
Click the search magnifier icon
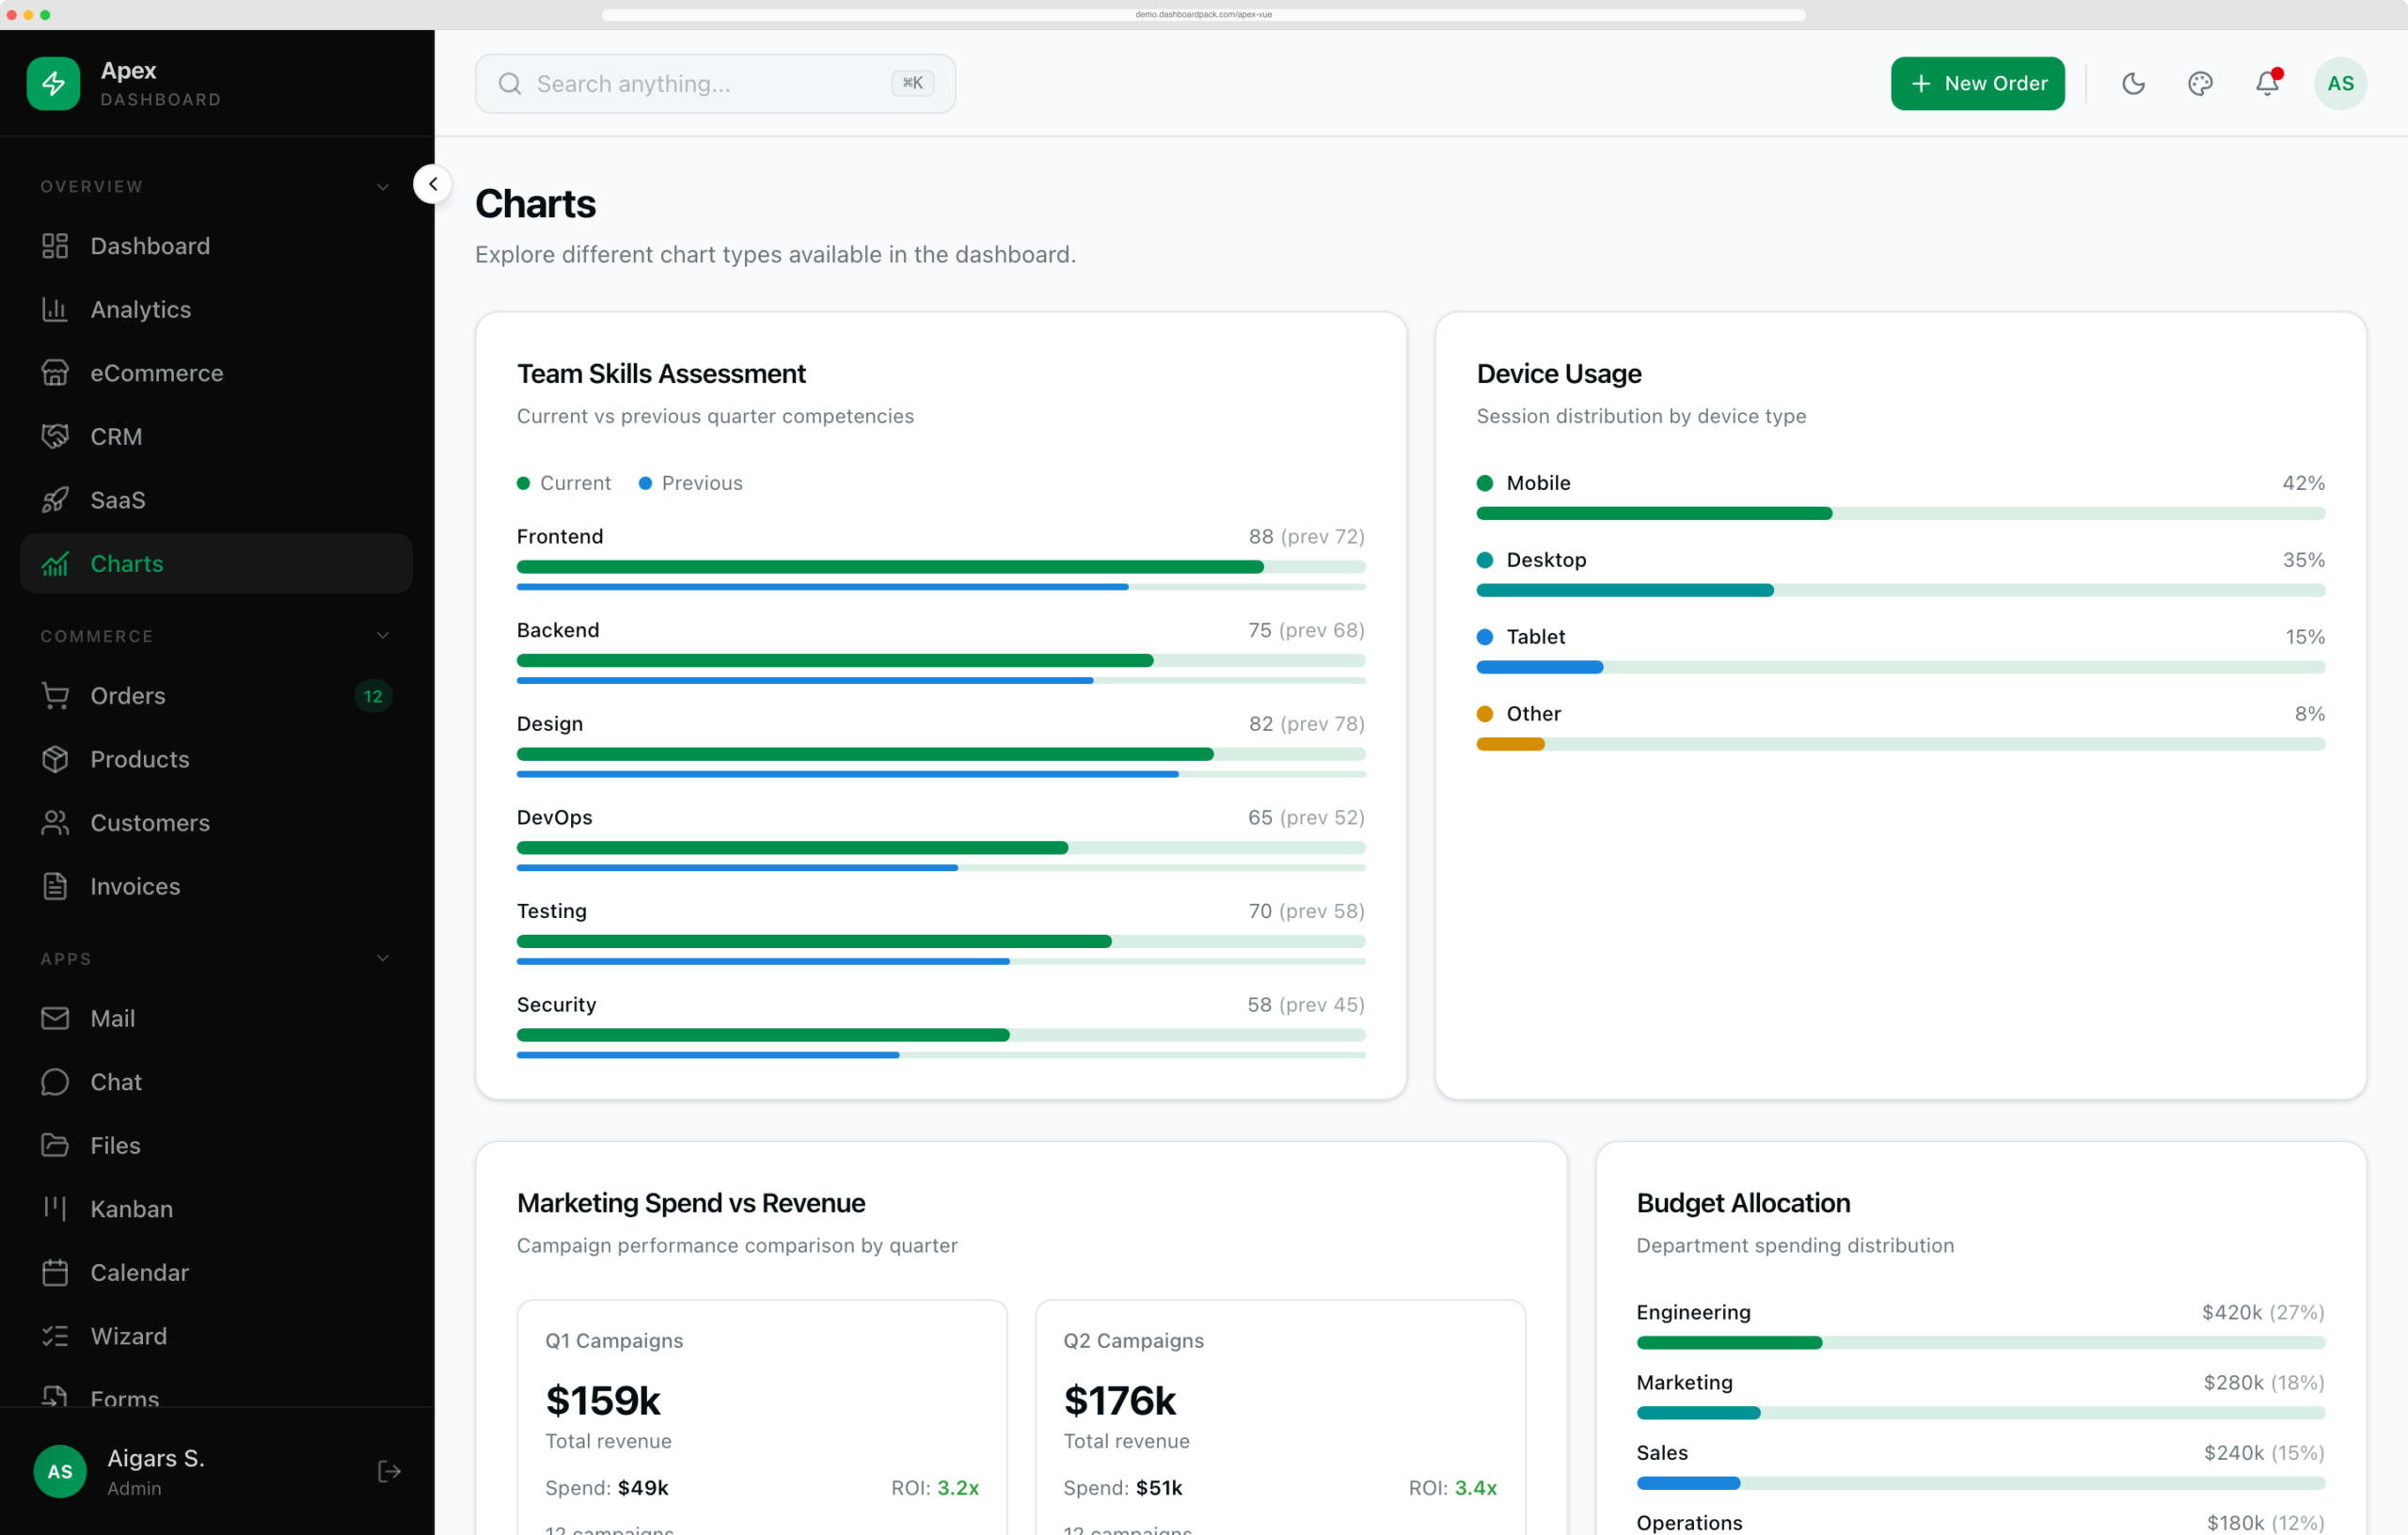[x=510, y=84]
